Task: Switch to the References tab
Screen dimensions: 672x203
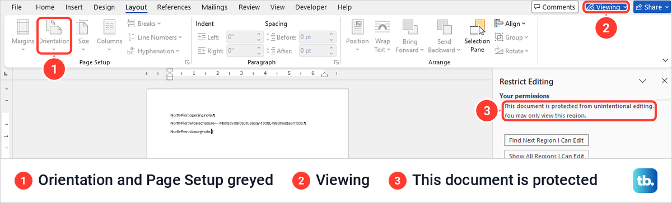Action: (174, 7)
